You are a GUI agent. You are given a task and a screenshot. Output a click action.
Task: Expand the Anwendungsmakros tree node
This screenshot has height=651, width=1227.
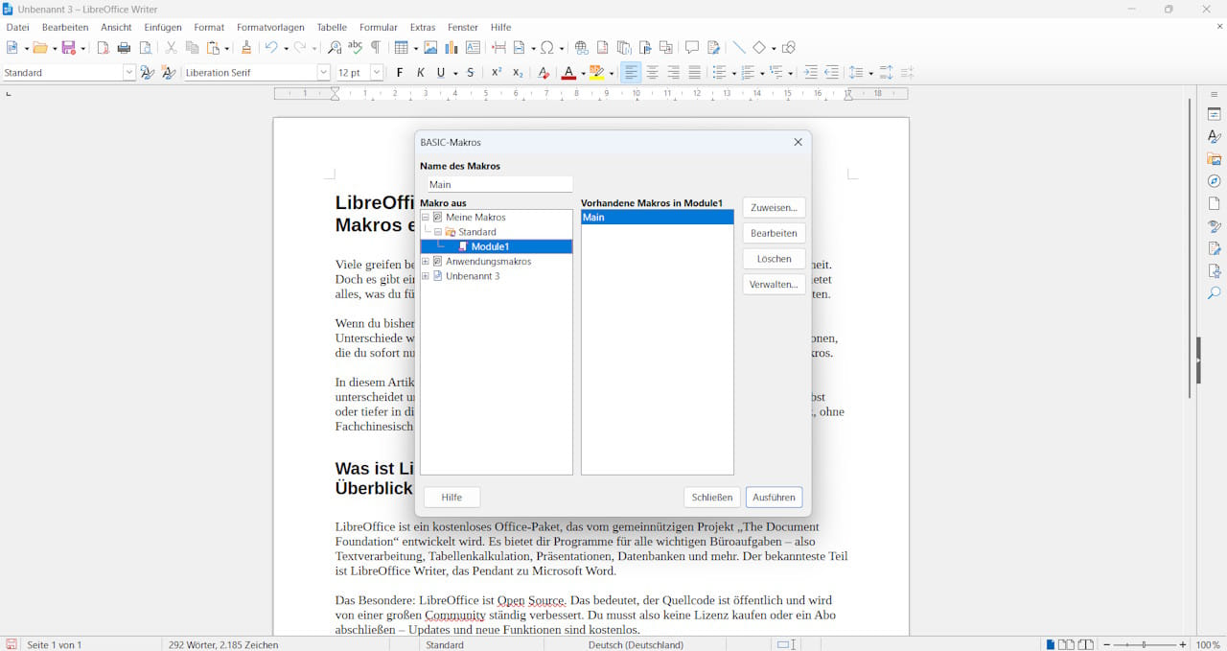(x=425, y=261)
